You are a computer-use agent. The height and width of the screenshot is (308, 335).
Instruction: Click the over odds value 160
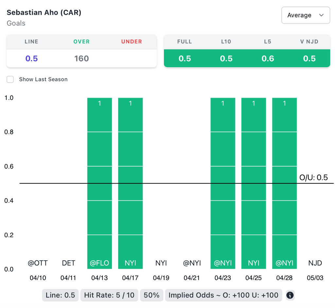pyautogui.click(x=81, y=58)
